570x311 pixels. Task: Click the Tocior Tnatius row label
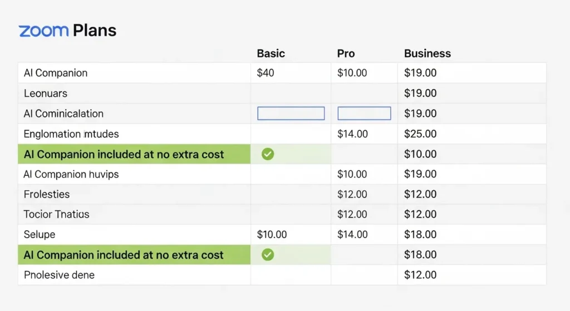56,214
